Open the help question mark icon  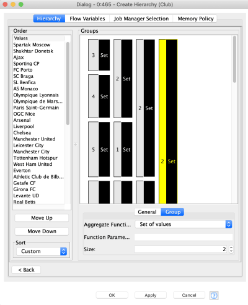(214, 295)
